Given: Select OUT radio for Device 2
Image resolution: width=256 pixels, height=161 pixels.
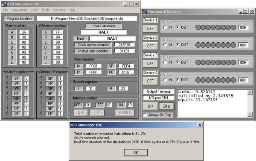Looking at the screenshot, I should pos(177,45).
